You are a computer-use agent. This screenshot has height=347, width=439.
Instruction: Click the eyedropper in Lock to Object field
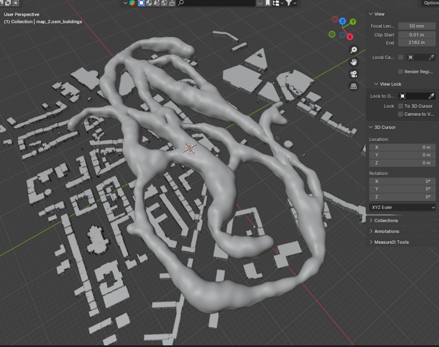coord(431,96)
